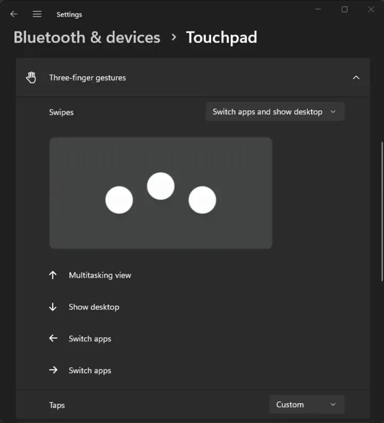
Task: Click the left arrow Switch apps icon
Action: tap(53, 338)
